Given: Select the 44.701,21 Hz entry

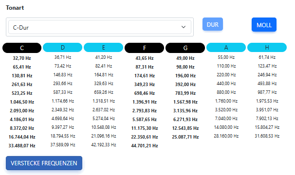Looking at the screenshot, I should (x=145, y=146).
